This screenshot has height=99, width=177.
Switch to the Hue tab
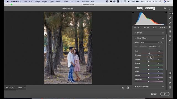click(x=136, y=46)
